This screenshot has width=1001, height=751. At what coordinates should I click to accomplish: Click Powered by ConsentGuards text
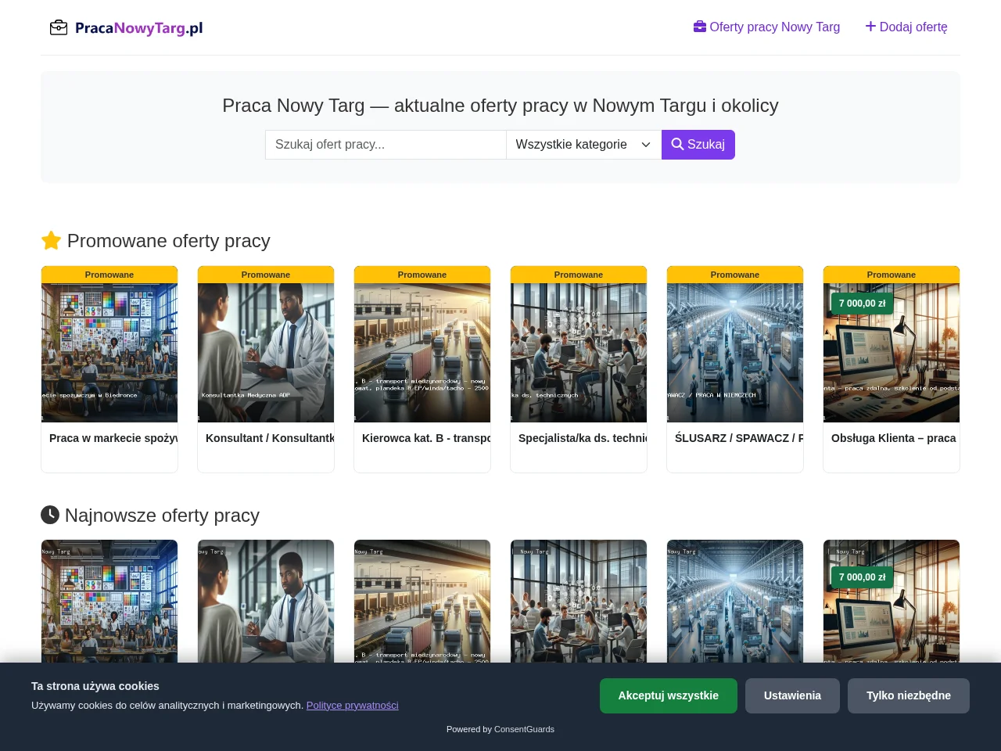pyautogui.click(x=500, y=729)
